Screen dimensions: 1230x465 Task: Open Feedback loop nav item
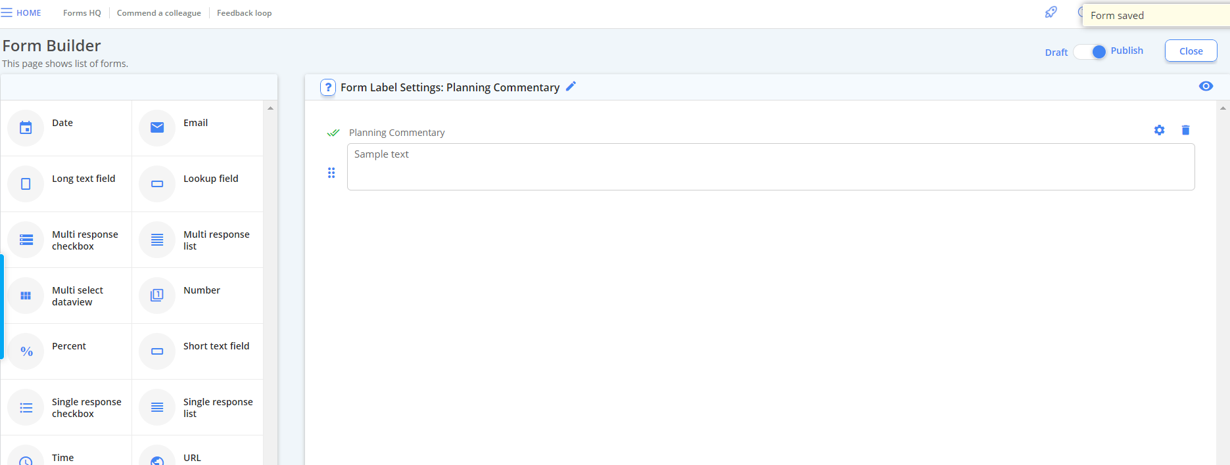244,13
